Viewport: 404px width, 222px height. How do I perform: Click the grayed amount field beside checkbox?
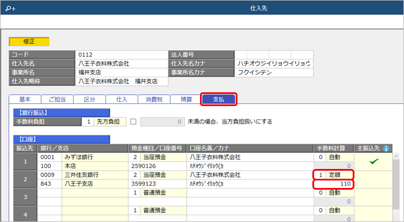[x=163, y=122]
